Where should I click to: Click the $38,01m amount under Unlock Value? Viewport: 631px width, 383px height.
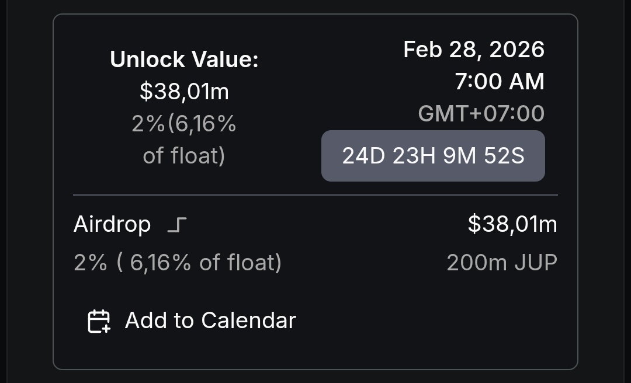pos(184,91)
